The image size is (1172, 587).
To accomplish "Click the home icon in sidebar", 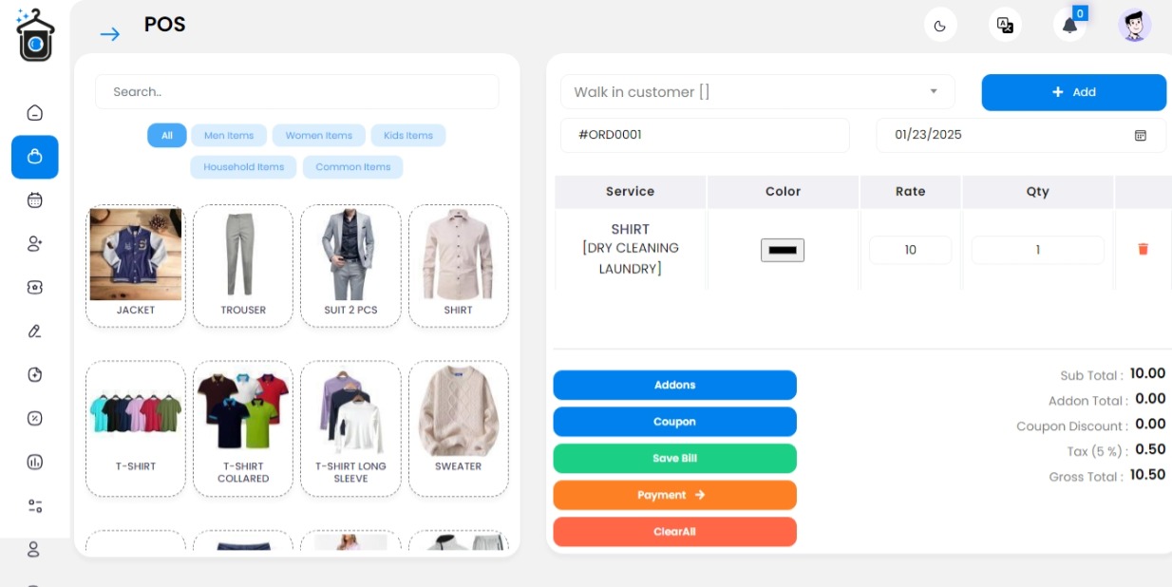I will [x=35, y=113].
